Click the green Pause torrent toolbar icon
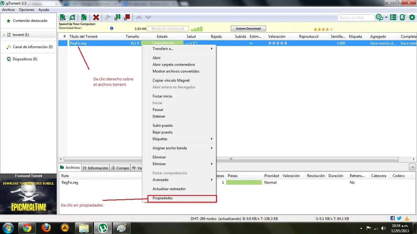Image resolution: width=417 pixels, height=234 pixels. [117, 17]
